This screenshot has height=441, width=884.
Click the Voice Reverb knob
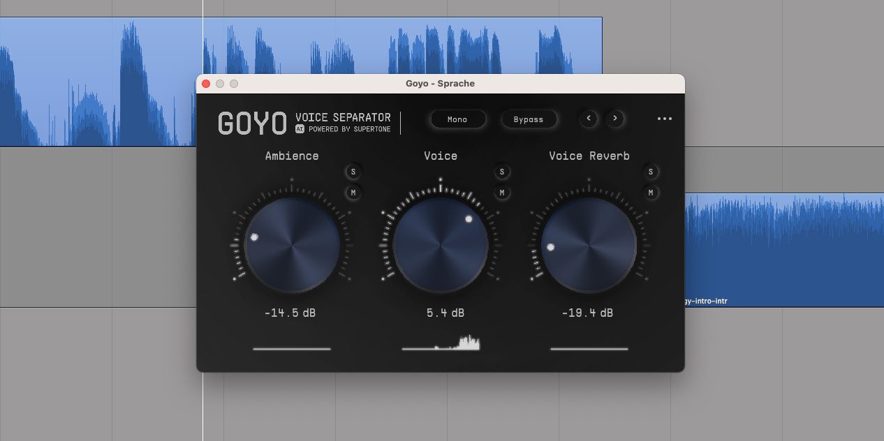pyautogui.click(x=589, y=244)
